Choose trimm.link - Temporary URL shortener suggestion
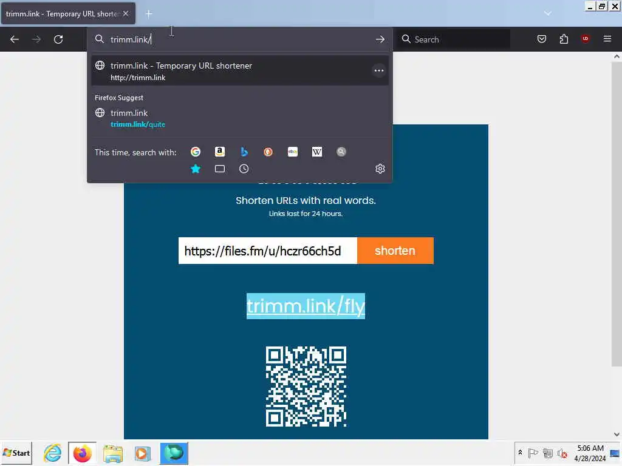622x466 pixels. [x=240, y=71]
